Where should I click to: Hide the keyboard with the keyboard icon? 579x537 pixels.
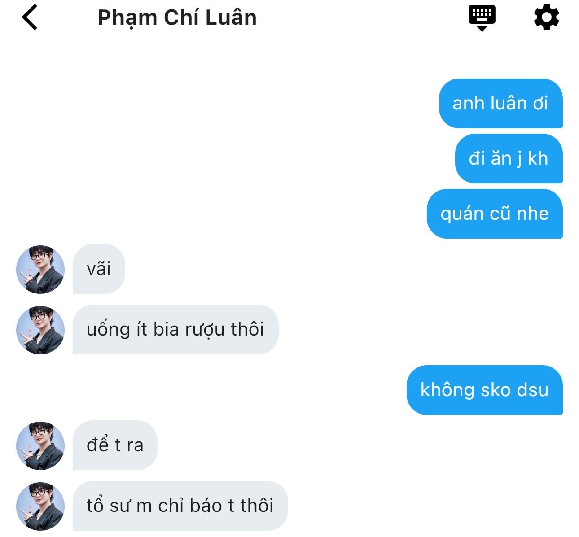pos(482,18)
